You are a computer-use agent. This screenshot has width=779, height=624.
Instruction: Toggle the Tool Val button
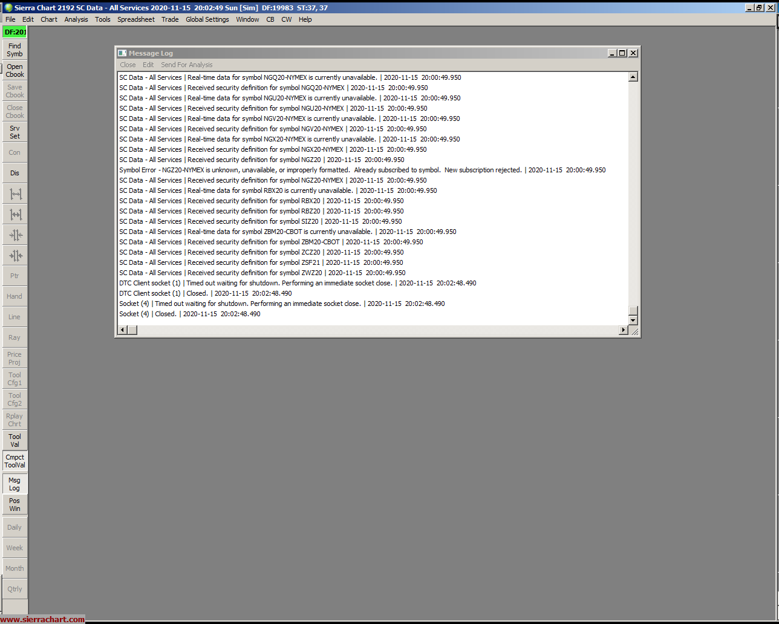click(x=15, y=440)
